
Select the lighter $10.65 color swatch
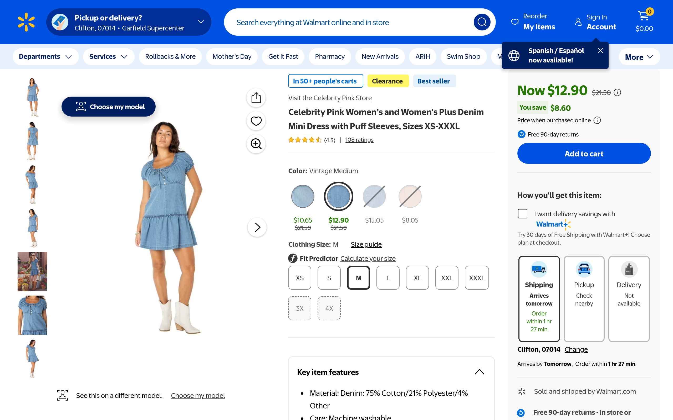pyautogui.click(x=303, y=196)
